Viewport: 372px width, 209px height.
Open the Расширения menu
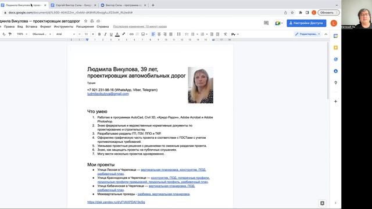pos(85,27)
